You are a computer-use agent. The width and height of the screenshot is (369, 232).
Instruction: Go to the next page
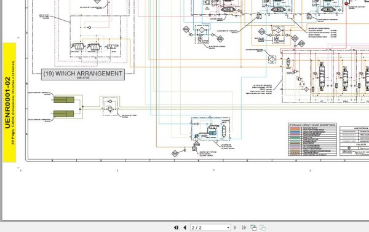[x=235, y=228]
